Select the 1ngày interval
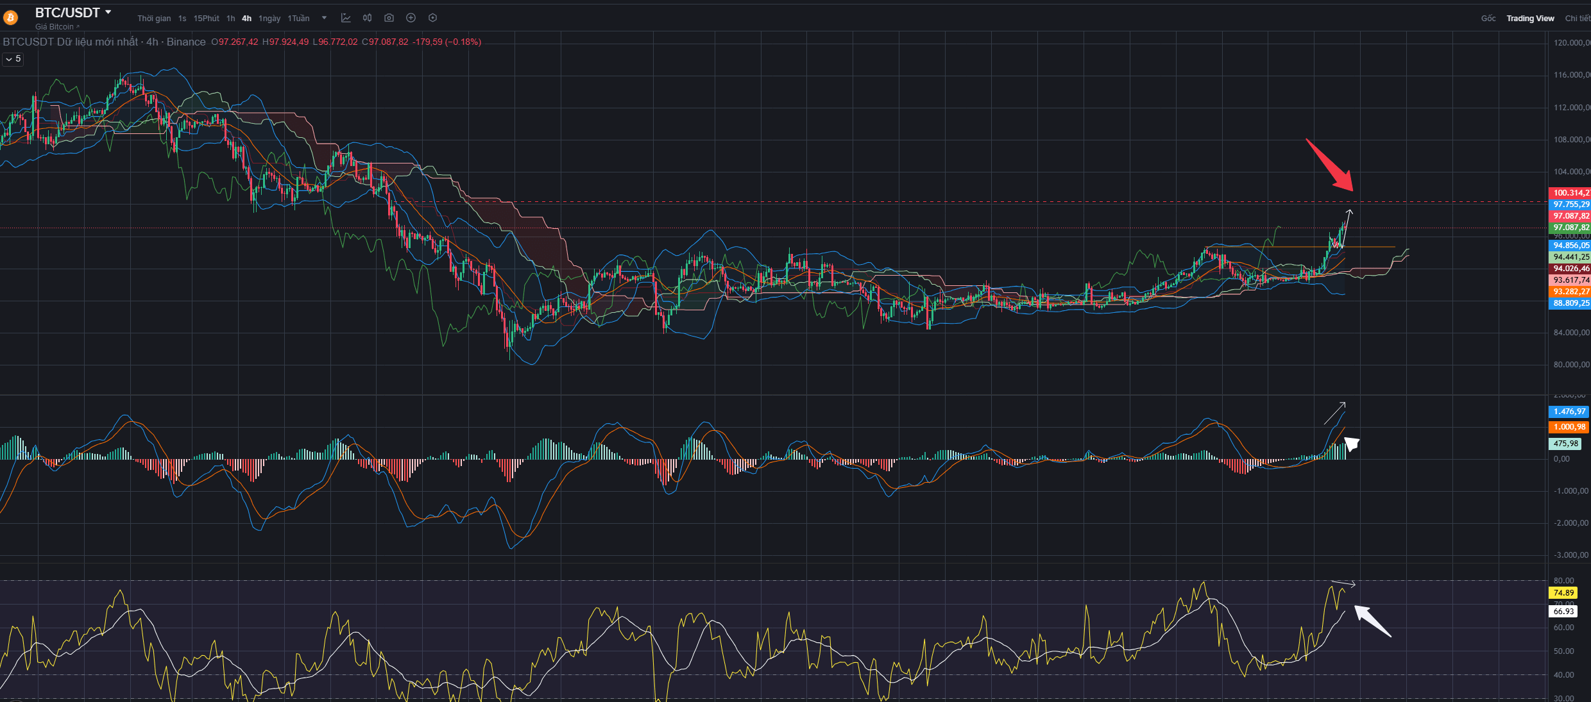1591x702 pixels. pos(269,19)
